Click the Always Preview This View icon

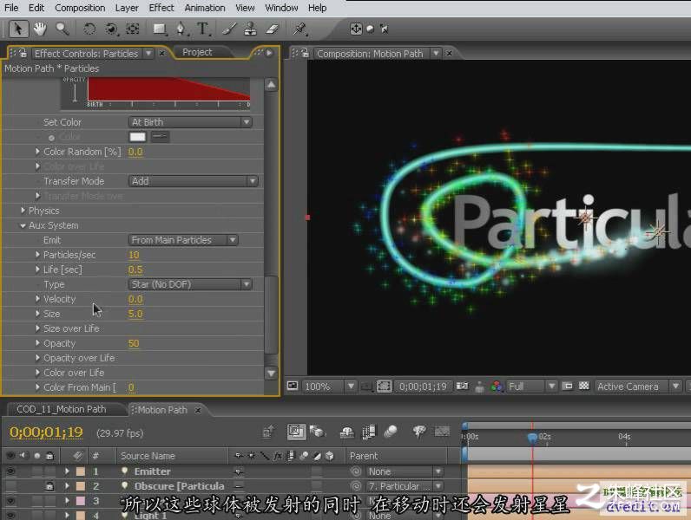293,386
